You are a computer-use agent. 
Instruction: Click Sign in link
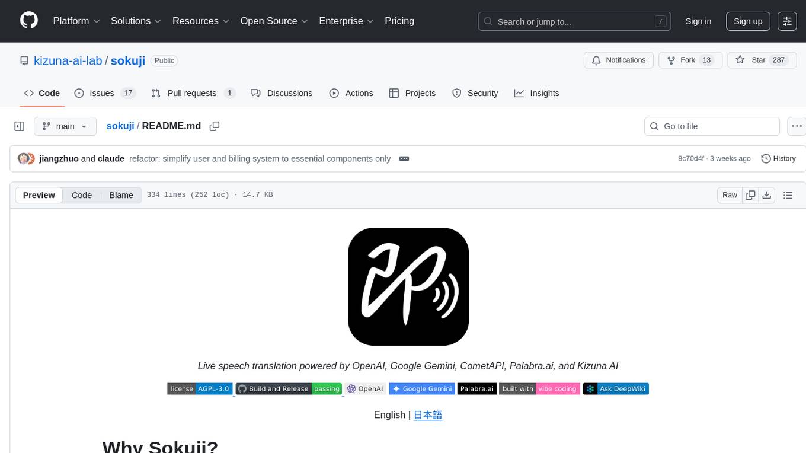point(698,21)
